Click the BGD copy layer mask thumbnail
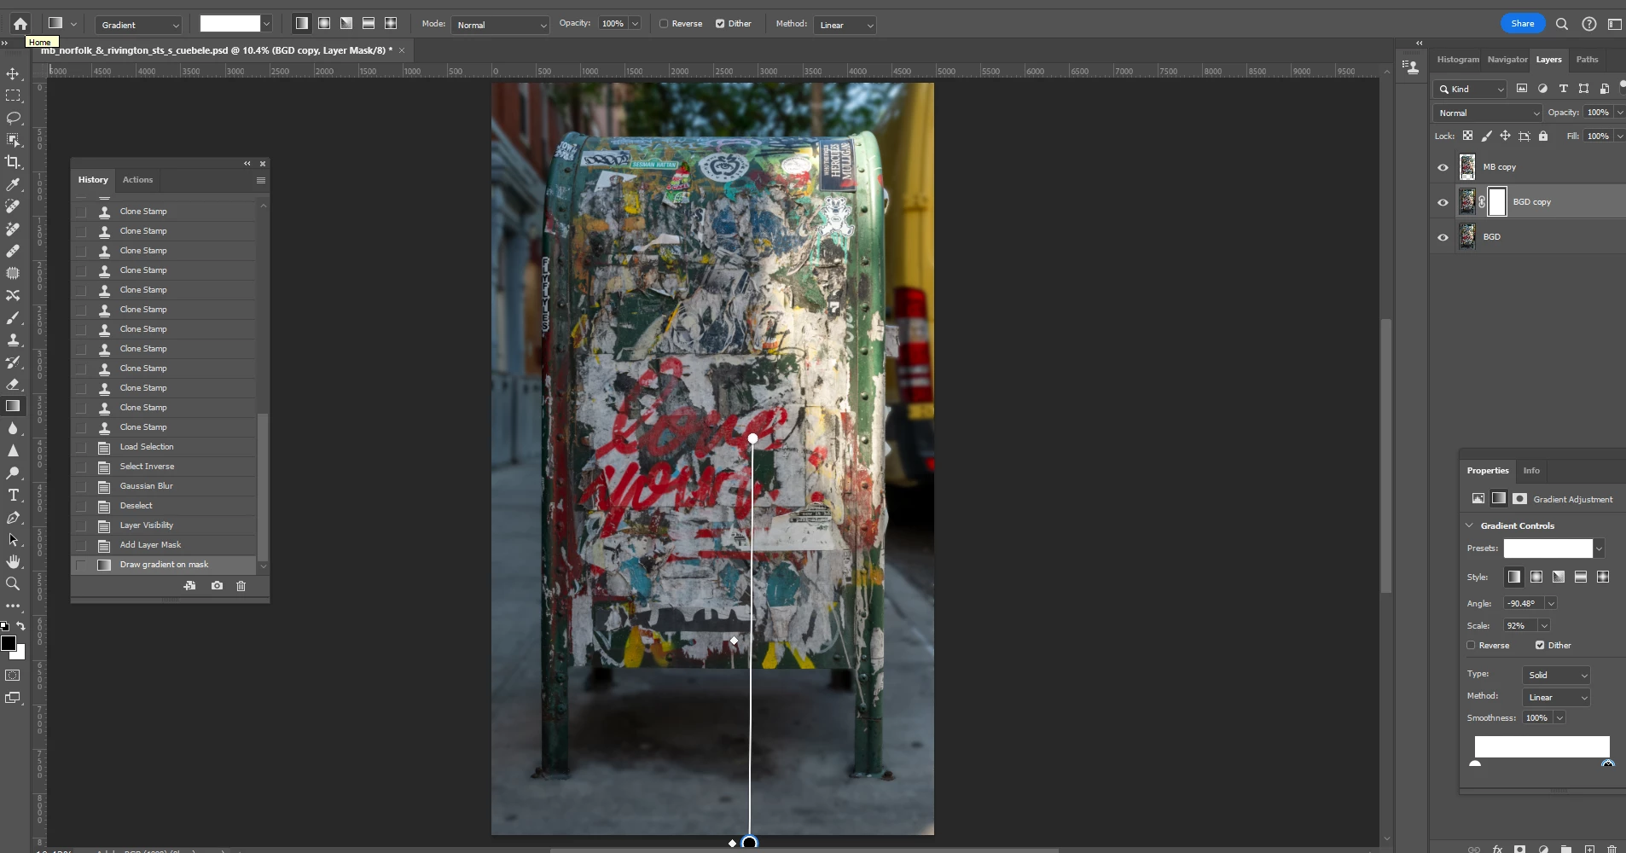Image resolution: width=1626 pixels, height=853 pixels. click(x=1497, y=202)
